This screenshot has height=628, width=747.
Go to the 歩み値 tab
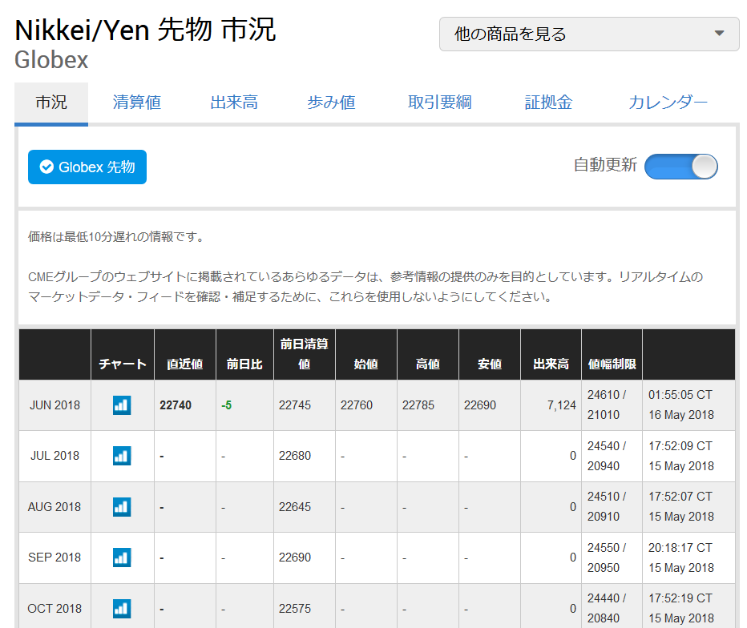click(x=331, y=103)
